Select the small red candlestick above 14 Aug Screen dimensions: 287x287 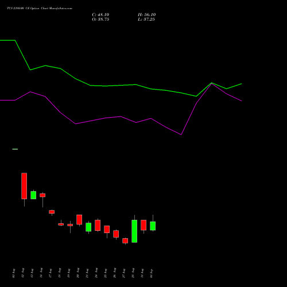tap(42, 195)
